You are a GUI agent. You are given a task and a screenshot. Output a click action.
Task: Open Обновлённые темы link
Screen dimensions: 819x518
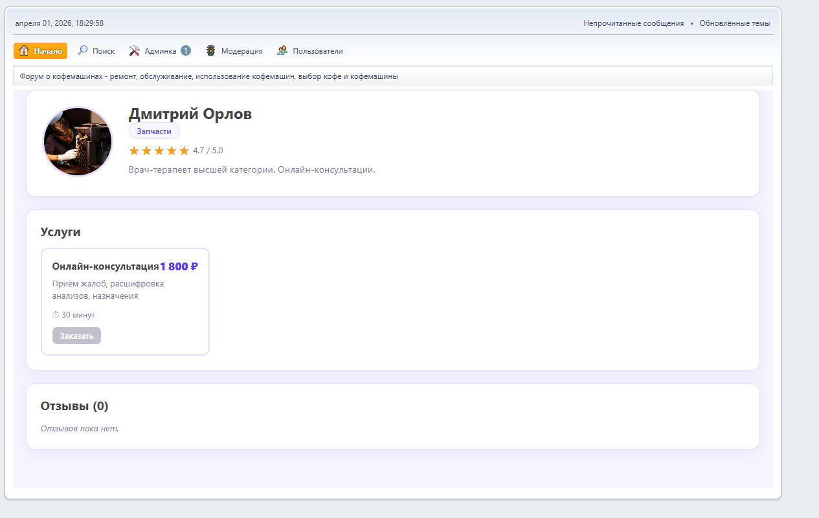pos(734,23)
